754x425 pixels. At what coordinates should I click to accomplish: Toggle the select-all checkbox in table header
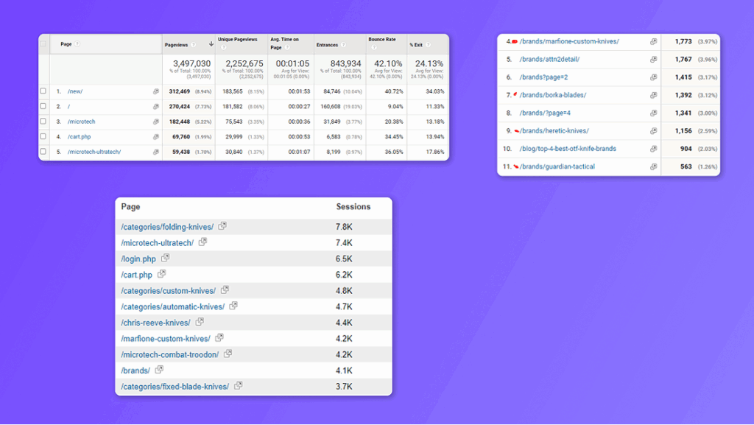(43, 44)
